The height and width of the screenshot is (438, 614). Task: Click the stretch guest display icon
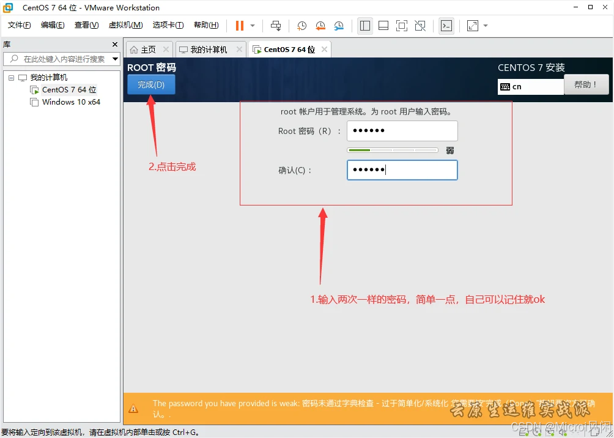pyautogui.click(x=473, y=26)
